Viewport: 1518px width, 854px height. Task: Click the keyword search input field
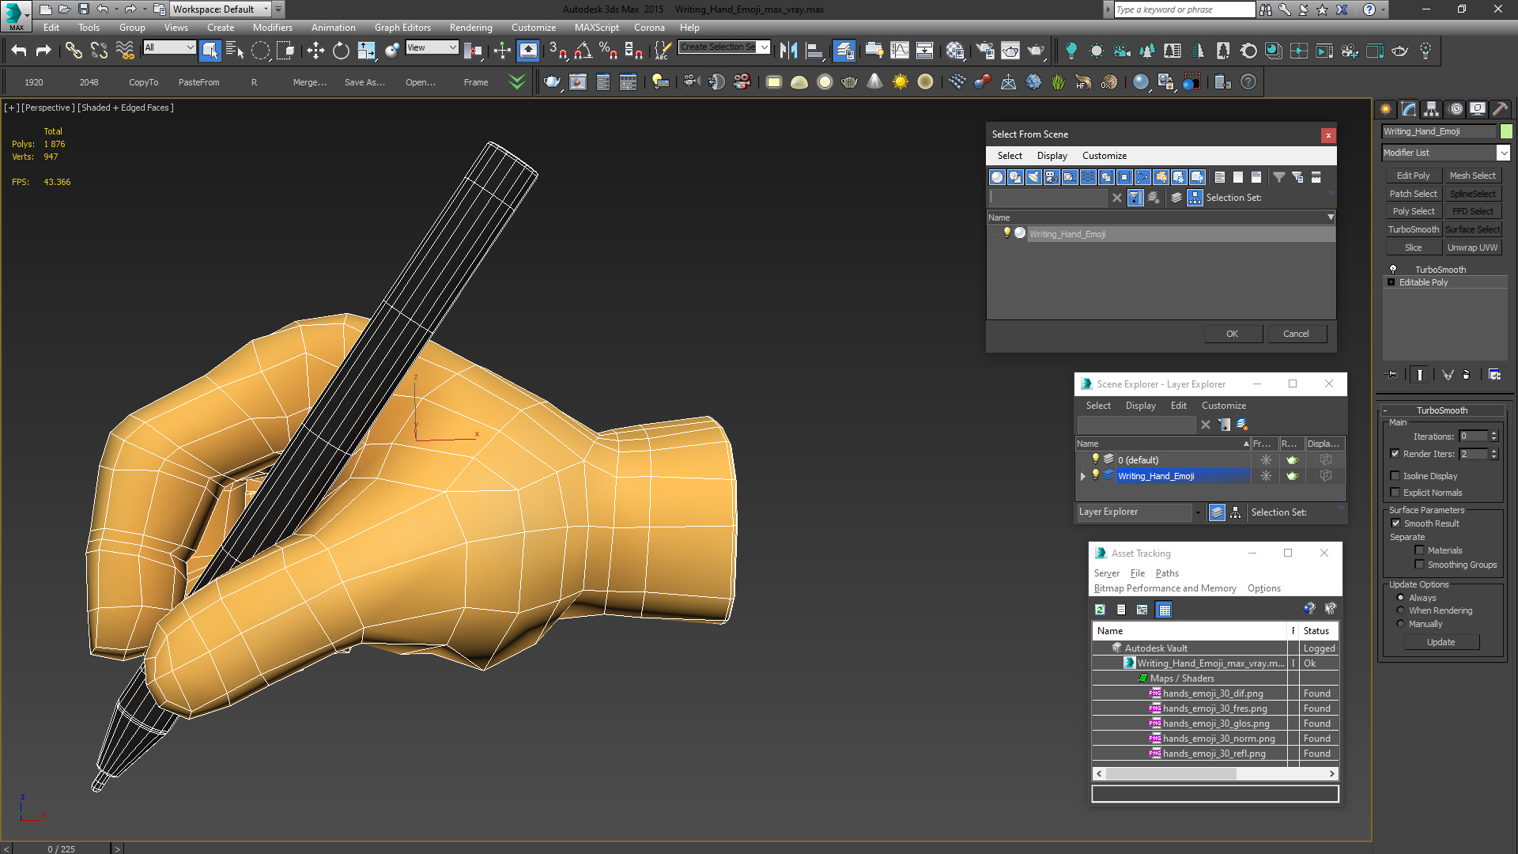click(1184, 9)
